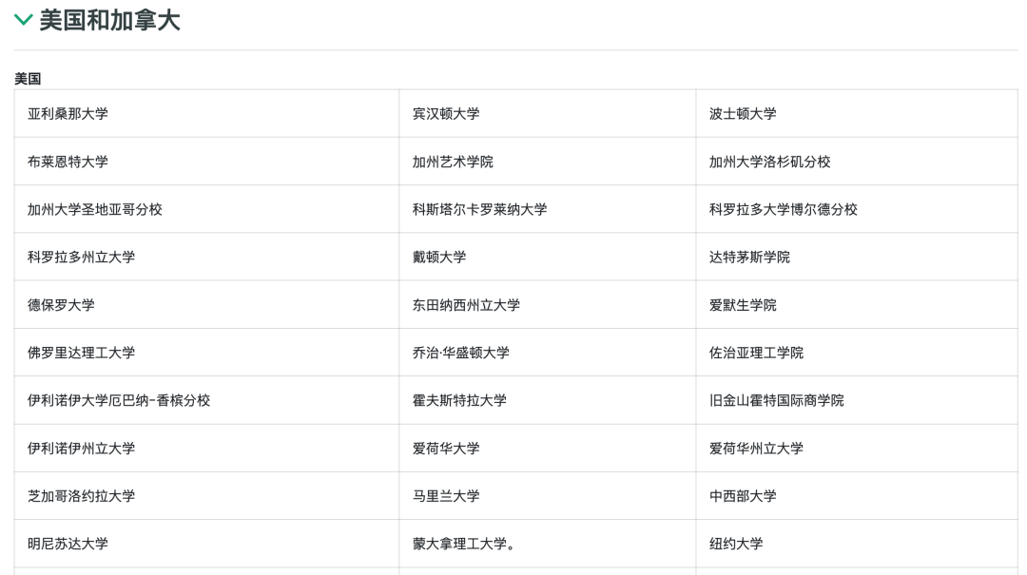Screen dimensions: 1027x575
Task: Click on 旧金山霍特国际商学院
Action: pos(776,400)
